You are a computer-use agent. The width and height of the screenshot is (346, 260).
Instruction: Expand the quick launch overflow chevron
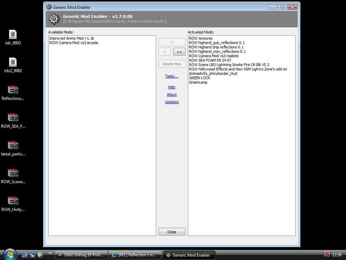[x=50, y=253]
